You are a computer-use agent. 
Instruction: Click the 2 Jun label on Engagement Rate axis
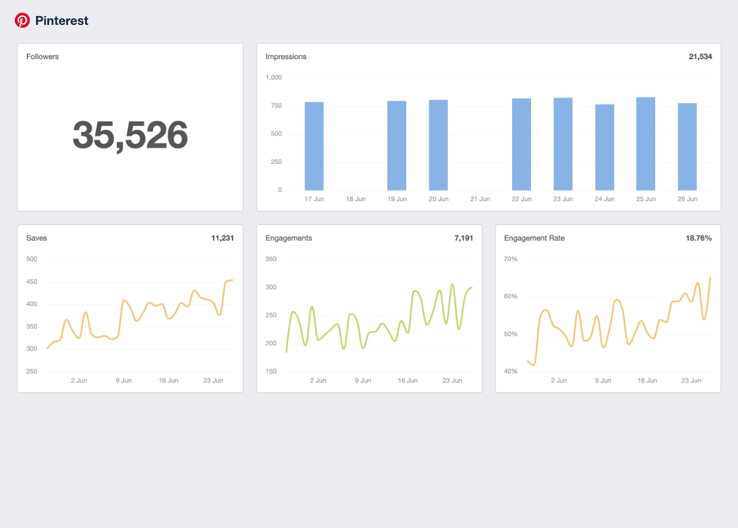tap(559, 381)
